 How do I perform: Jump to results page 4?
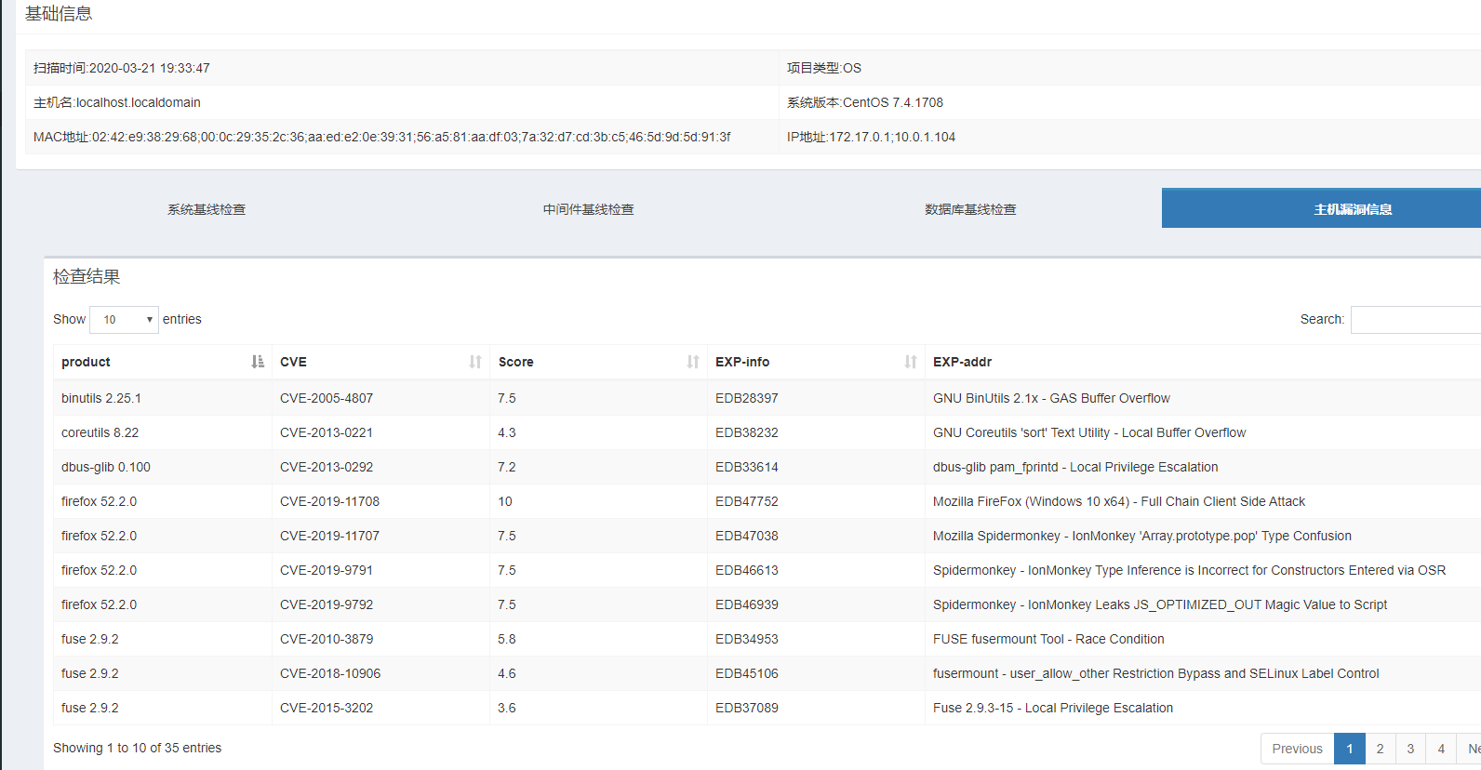click(x=1441, y=749)
